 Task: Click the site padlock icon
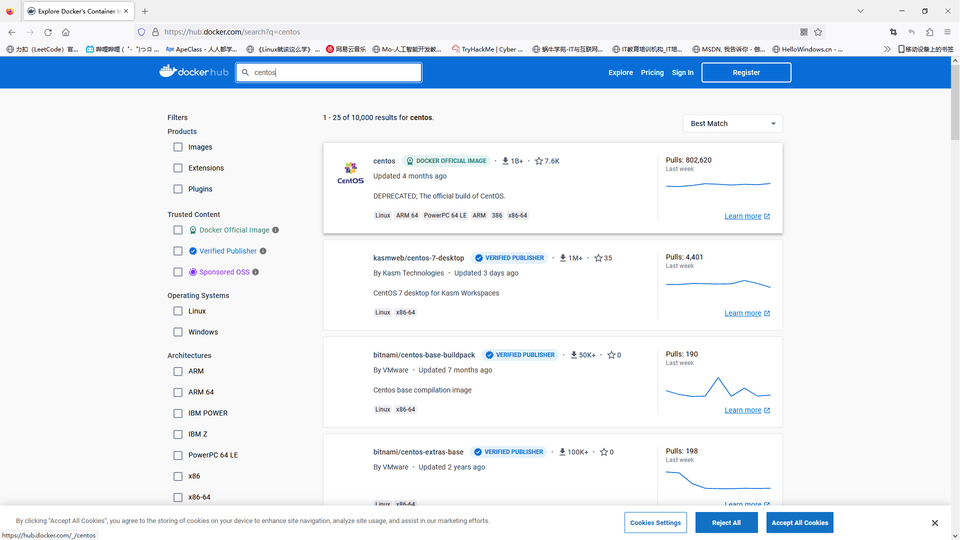coord(155,32)
